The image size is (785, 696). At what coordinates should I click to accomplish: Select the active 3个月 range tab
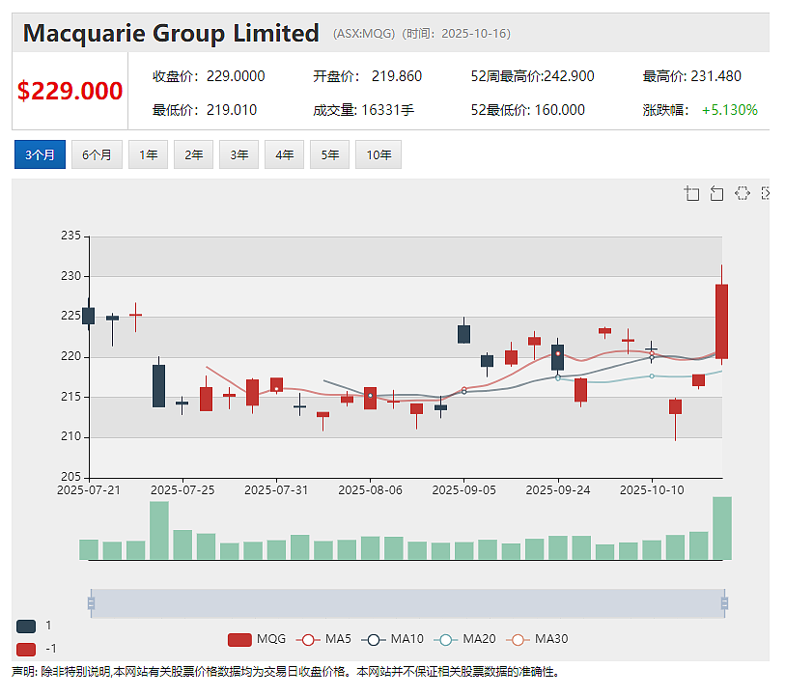point(40,154)
